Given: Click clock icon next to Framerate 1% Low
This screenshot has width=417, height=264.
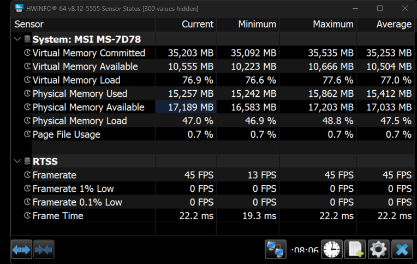Looking at the screenshot, I should tap(27, 189).
